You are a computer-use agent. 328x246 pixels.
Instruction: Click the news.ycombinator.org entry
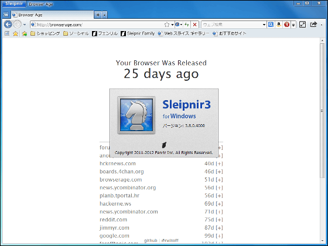(128, 187)
